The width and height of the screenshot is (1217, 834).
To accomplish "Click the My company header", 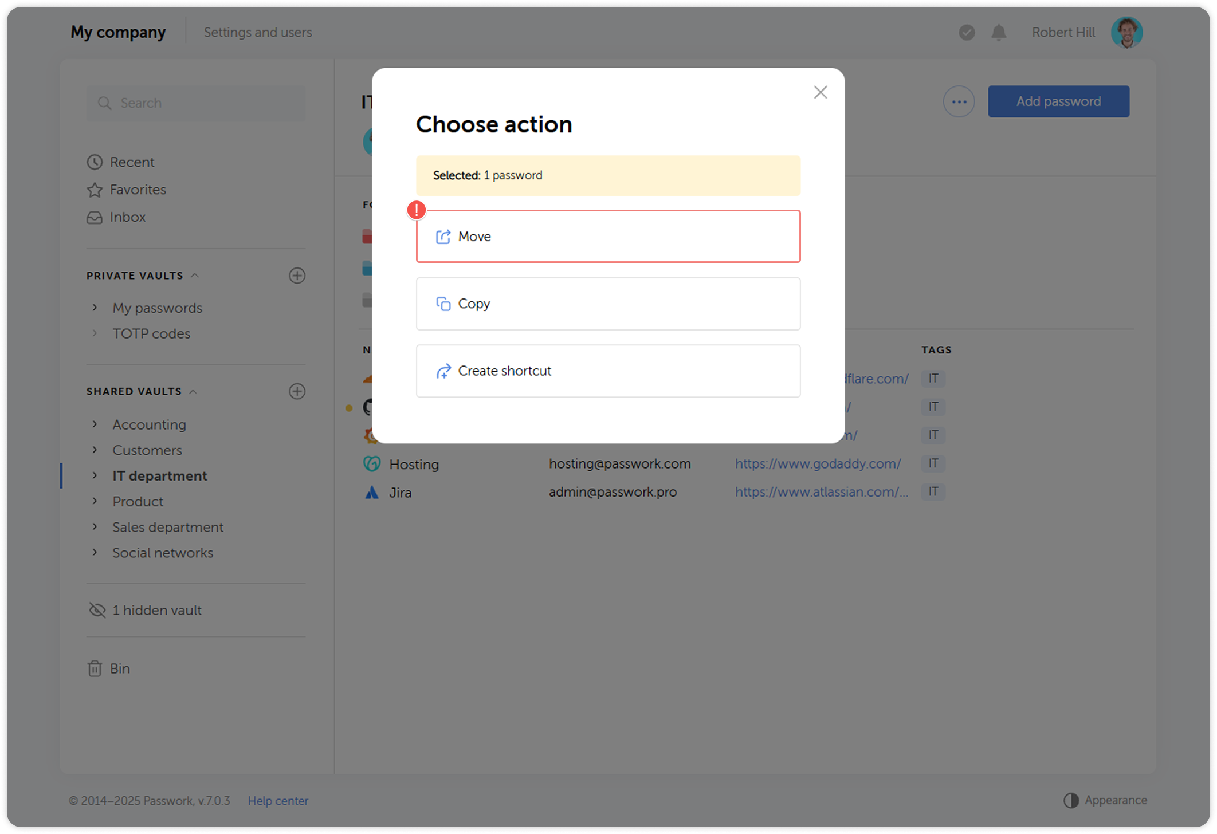I will click(x=117, y=32).
